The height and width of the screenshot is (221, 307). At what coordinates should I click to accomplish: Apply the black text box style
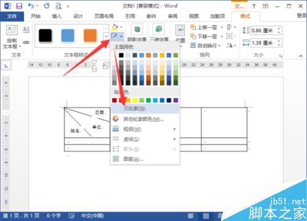click(45, 36)
